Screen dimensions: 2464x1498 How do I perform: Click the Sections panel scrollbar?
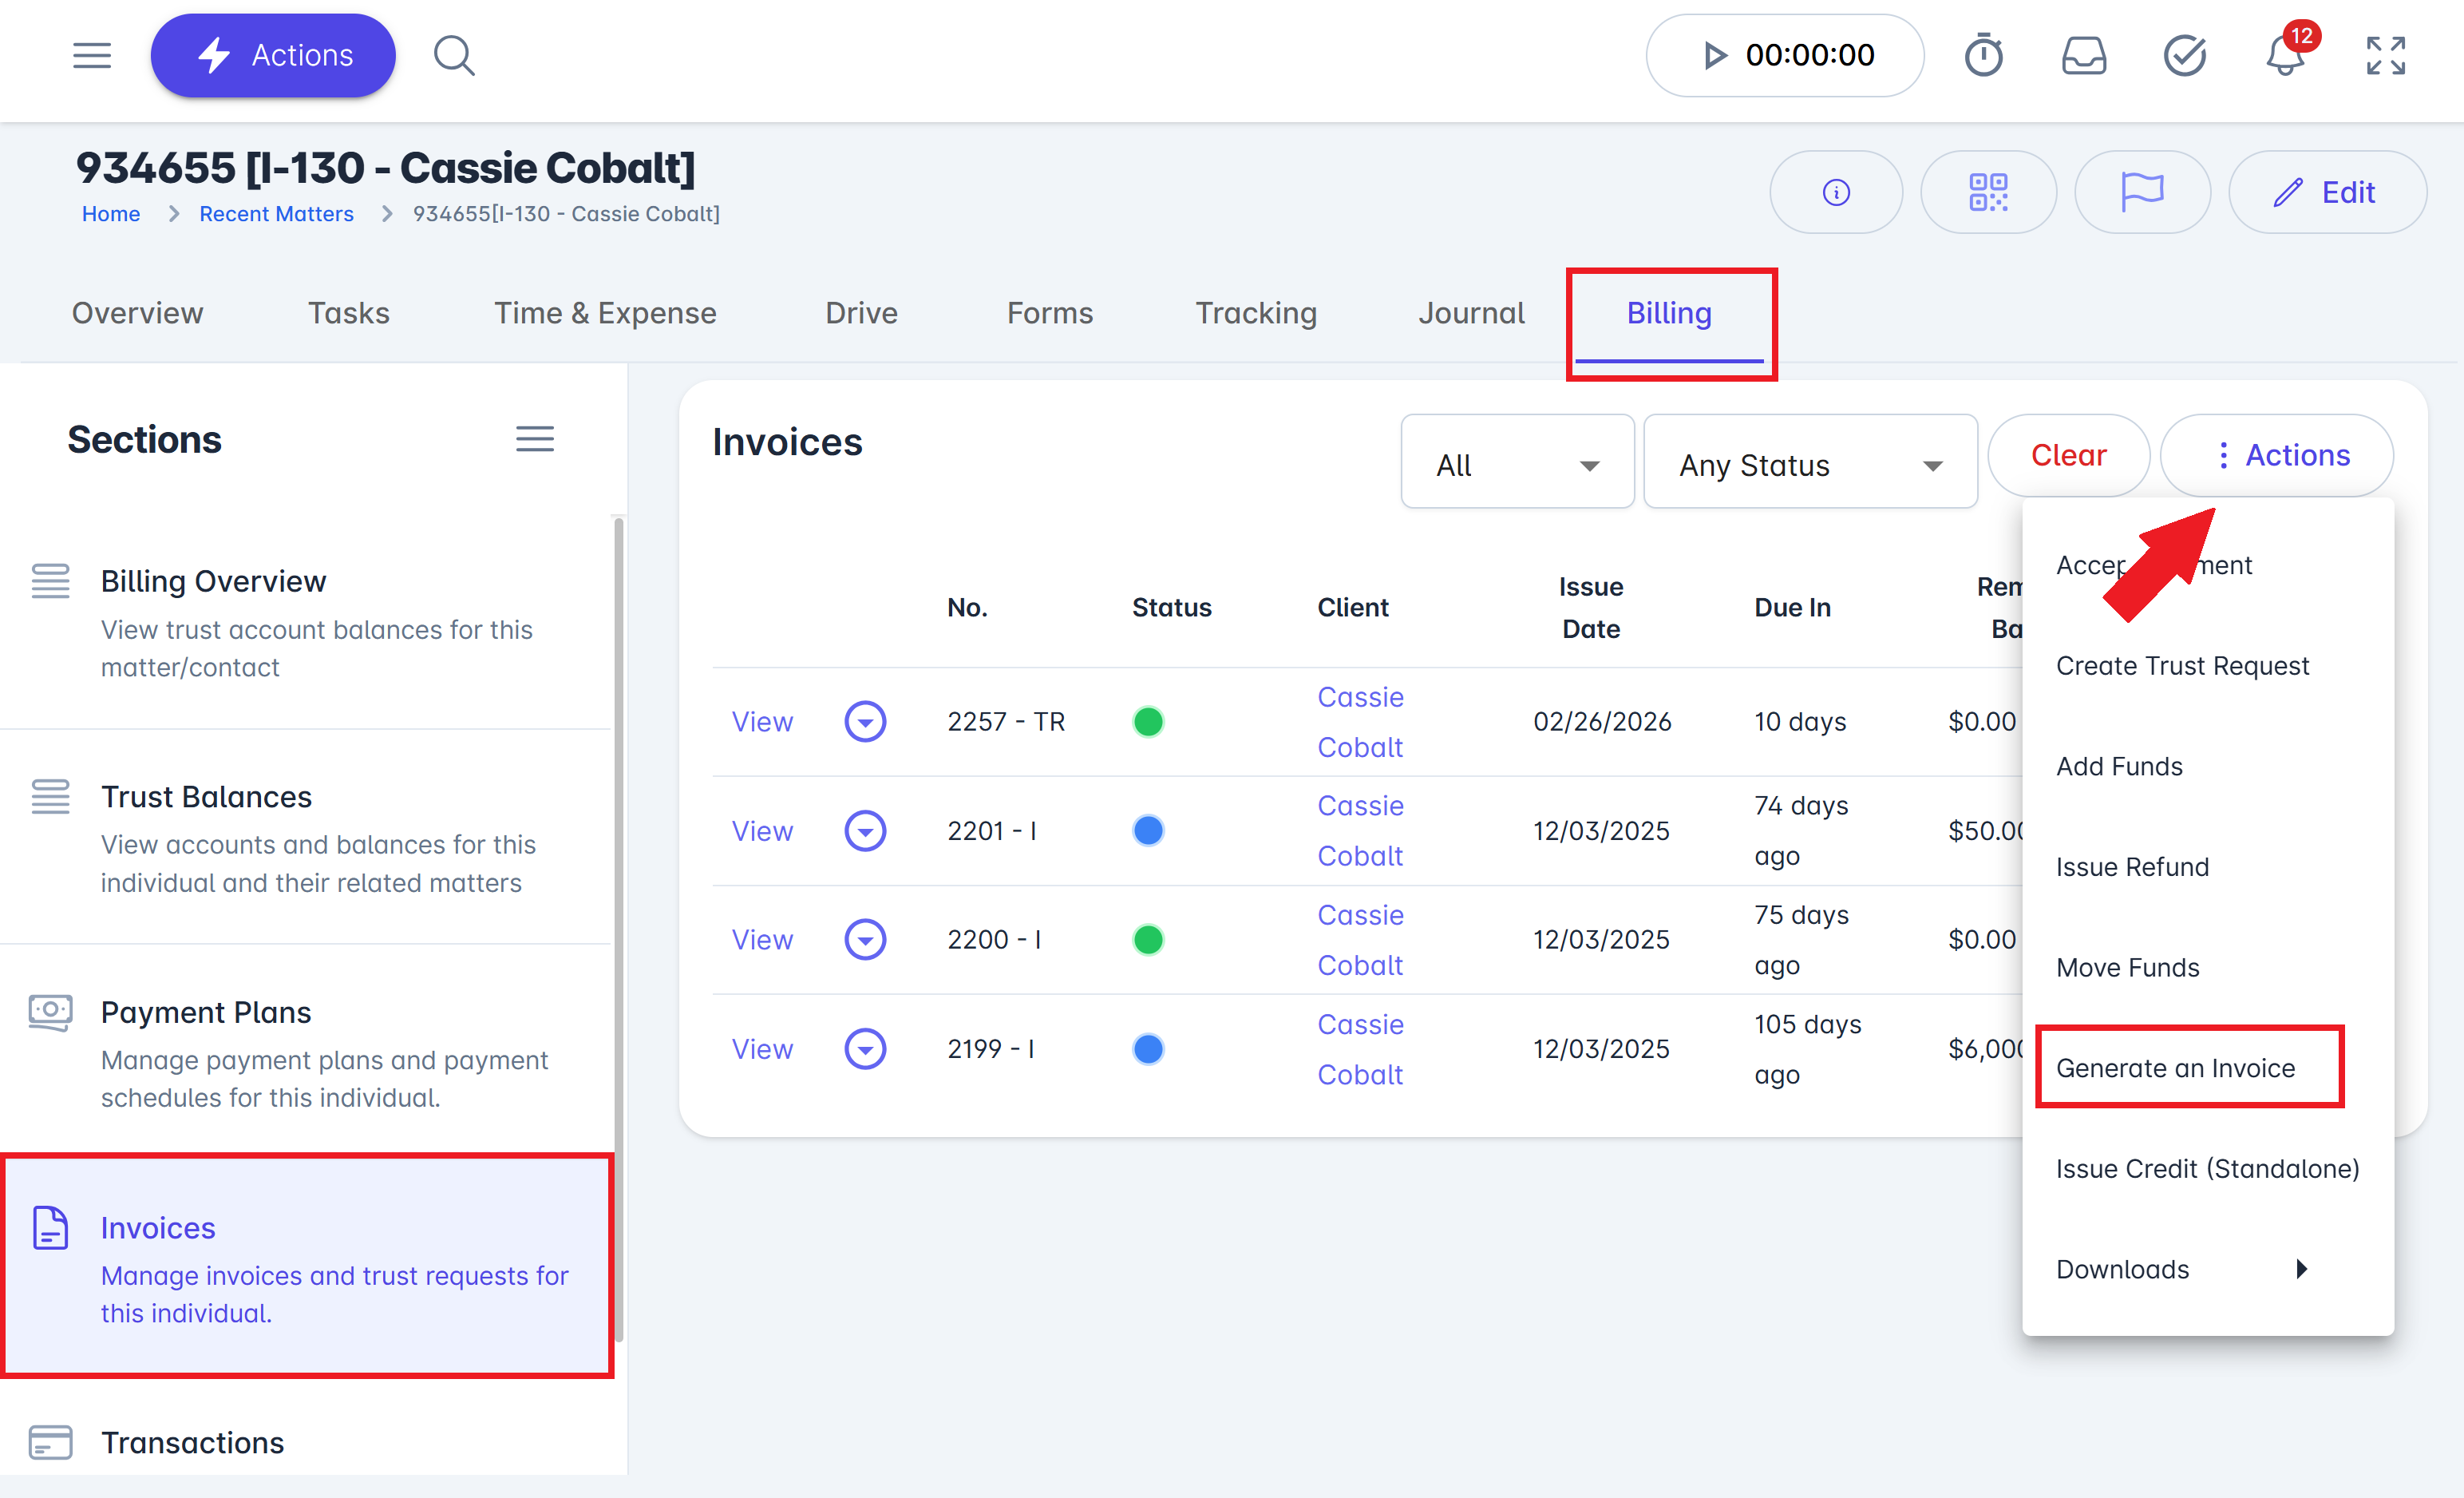click(x=619, y=930)
